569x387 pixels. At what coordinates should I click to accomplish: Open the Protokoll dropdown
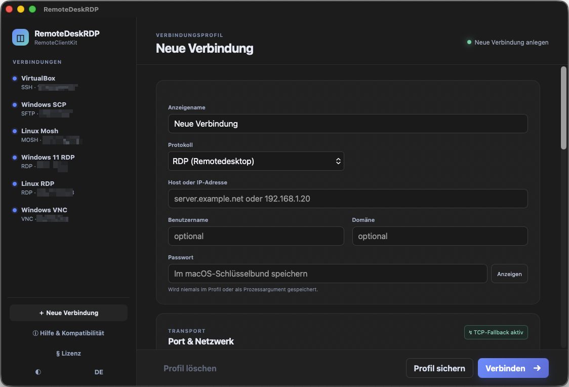click(x=256, y=161)
